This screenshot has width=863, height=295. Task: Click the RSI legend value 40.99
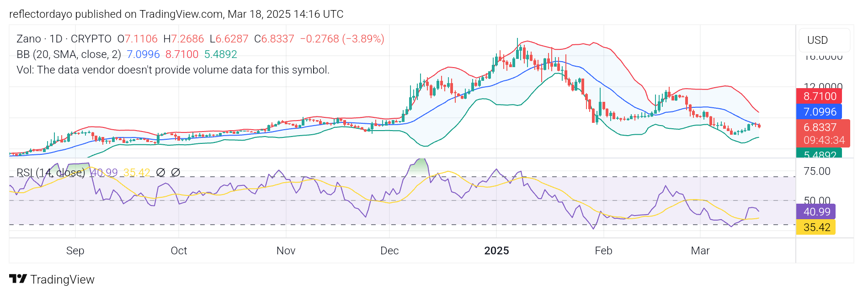point(104,173)
